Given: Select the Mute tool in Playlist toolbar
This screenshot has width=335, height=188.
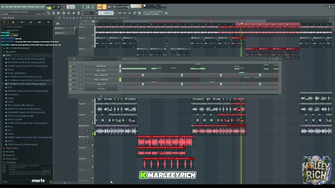Looking at the screenshot, I should click(x=74, y=18).
